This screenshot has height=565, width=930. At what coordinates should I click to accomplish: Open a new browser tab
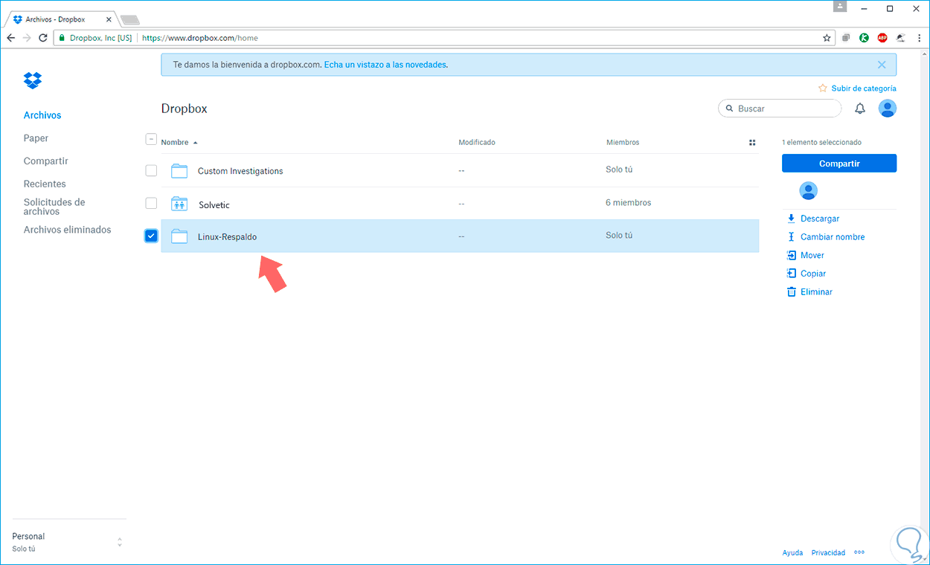[129, 19]
